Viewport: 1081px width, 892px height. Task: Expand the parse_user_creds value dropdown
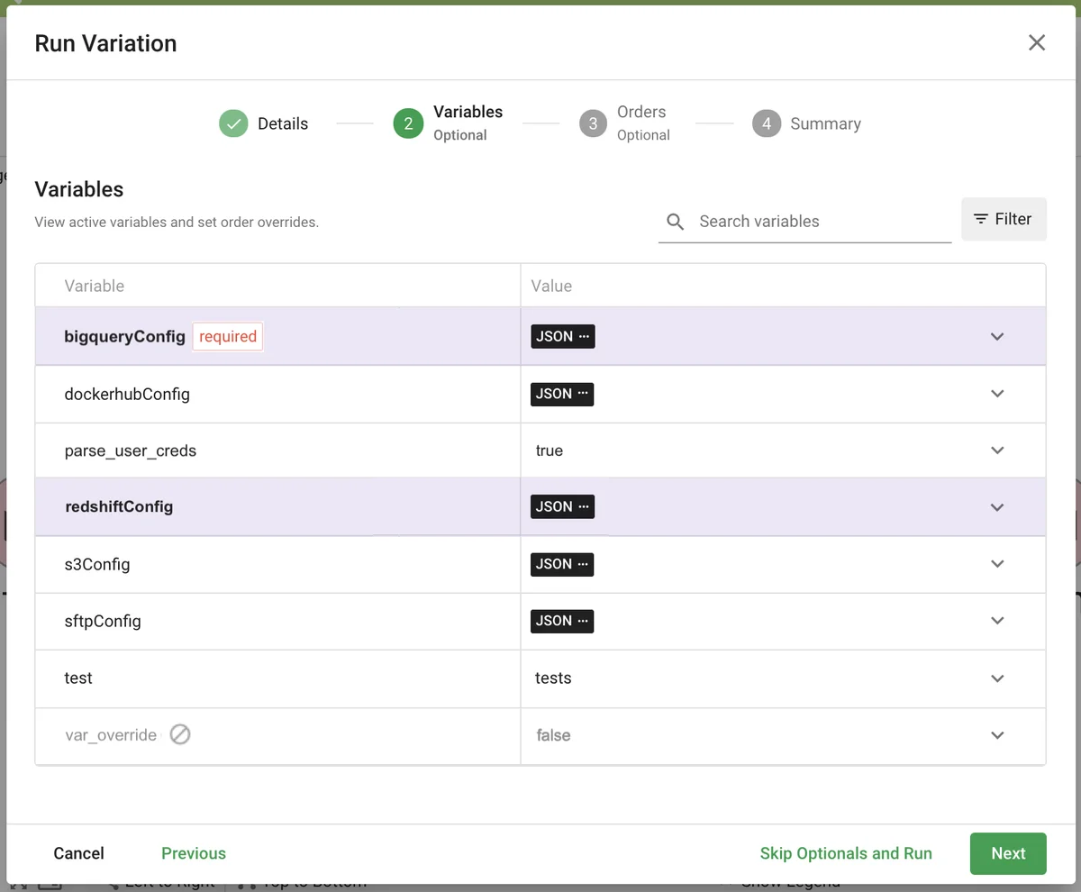click(997, 451)
